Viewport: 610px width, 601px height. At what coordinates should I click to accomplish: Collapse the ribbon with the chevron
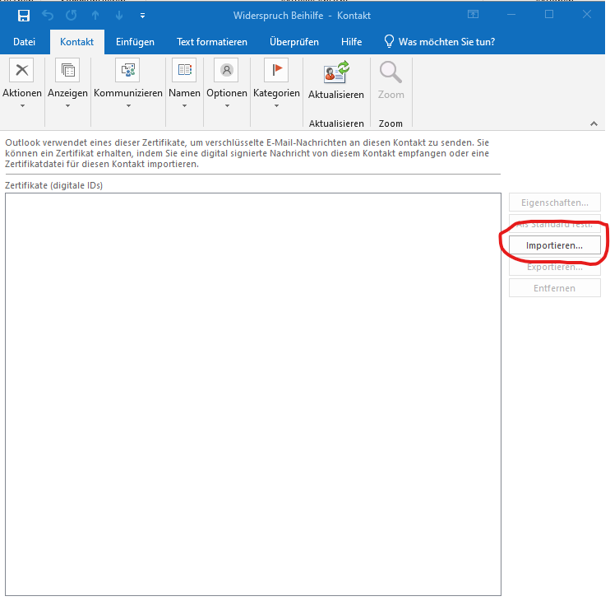point(594,123)
